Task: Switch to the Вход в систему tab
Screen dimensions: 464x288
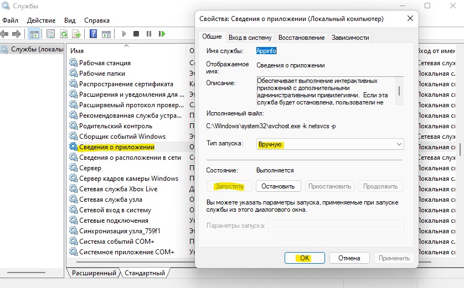Action: point(250,38)
